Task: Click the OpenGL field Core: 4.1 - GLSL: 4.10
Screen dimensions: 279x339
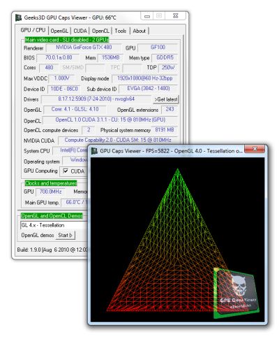Action: [75, 109]
